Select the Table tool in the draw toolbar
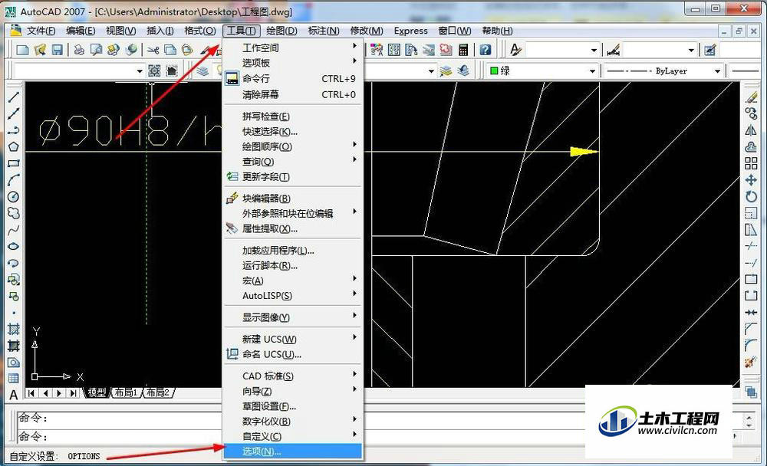 click(13, 379)
